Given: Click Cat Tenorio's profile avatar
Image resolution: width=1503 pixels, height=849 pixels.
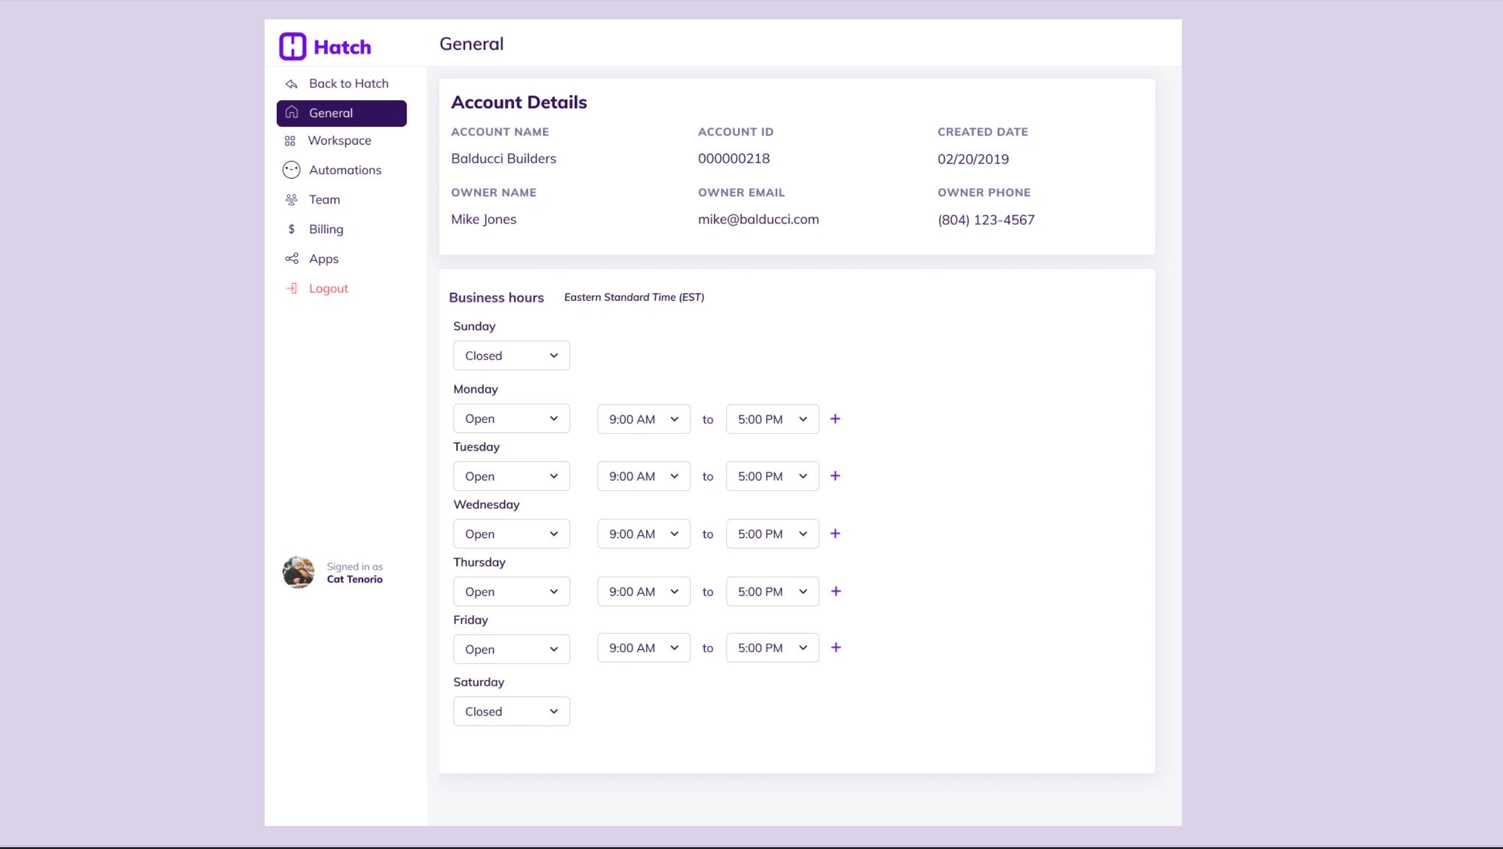Looking at the screenshot, I should [298, 572].
